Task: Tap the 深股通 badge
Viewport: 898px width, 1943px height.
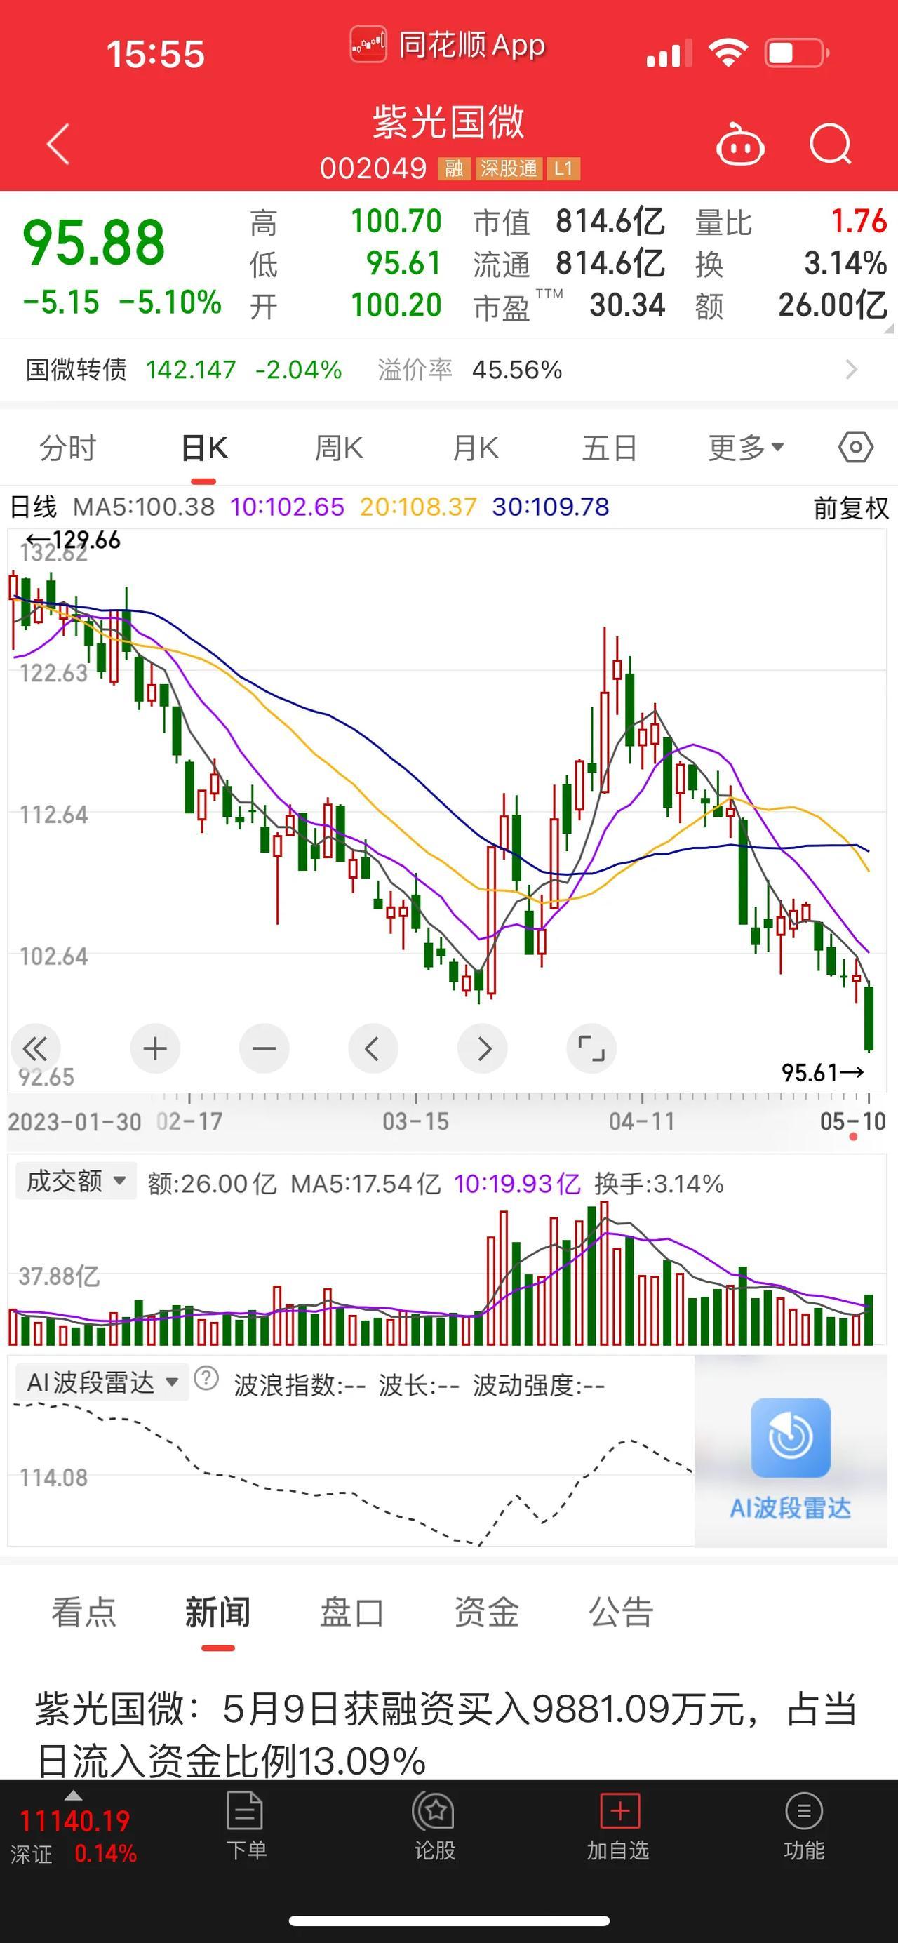Action: click(x=509, y=168)
